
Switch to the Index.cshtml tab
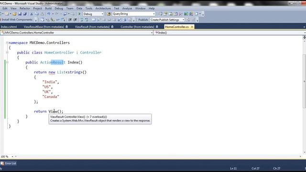click(9, 27)
